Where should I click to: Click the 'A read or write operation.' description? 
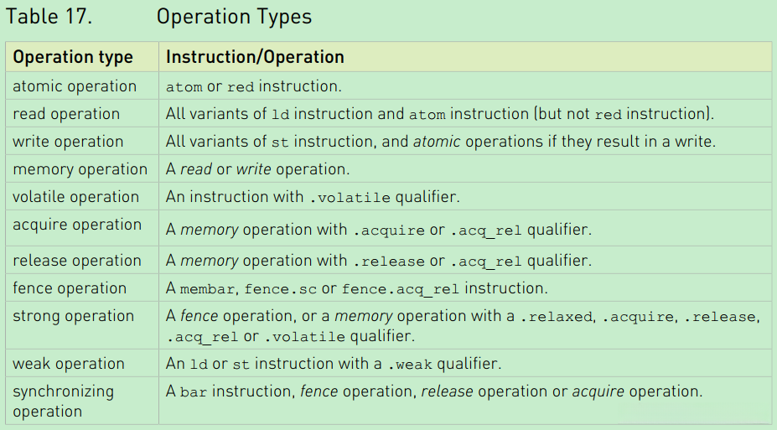pyautogui.click(x=257, y=169)
